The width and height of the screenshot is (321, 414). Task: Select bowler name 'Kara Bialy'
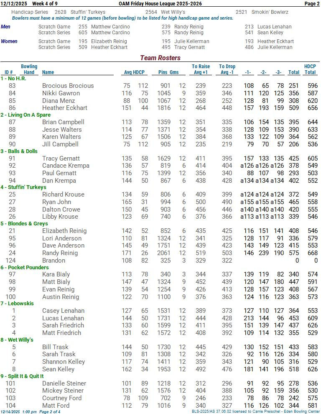click(x=56, y=274)
